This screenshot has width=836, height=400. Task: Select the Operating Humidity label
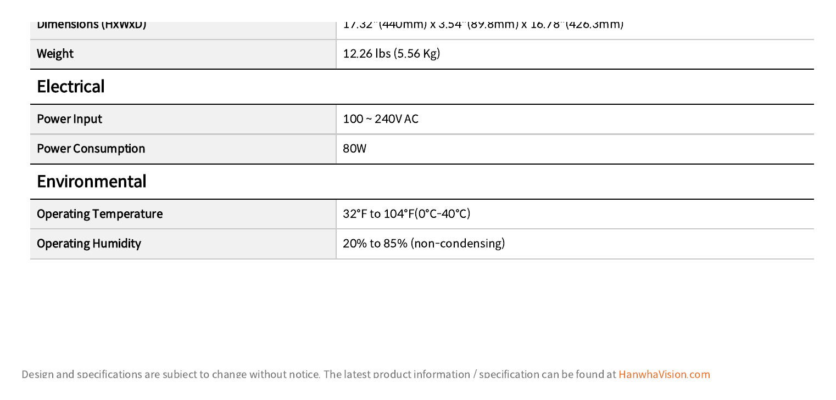click(x=89, y=244)
